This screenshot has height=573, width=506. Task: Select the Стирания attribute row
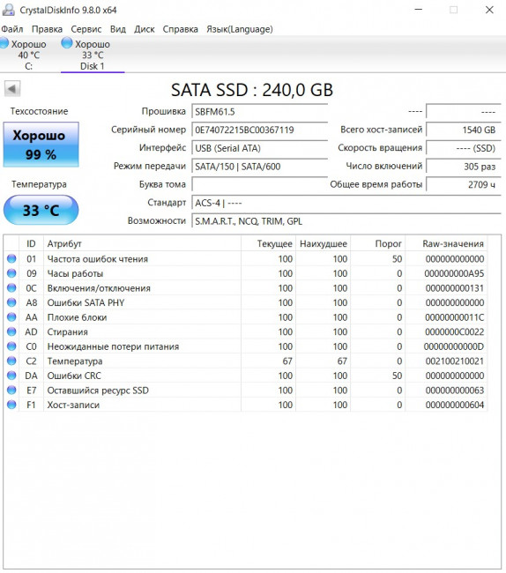tap(246, 331)
